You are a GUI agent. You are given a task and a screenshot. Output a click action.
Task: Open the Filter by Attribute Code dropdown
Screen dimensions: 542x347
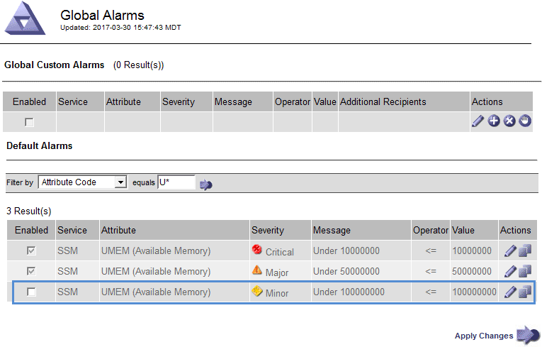pos(82,182)
